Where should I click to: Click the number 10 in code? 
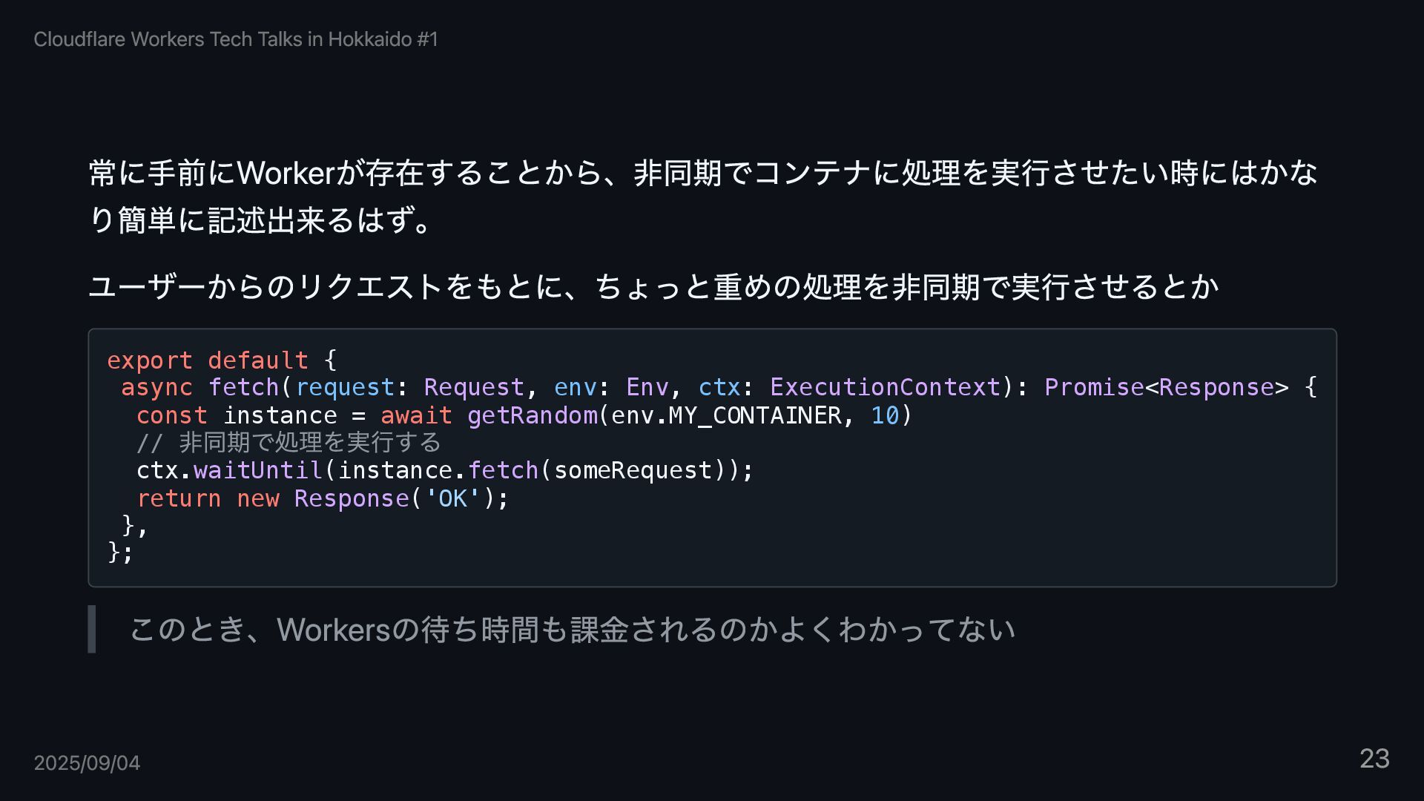point(885,415)
